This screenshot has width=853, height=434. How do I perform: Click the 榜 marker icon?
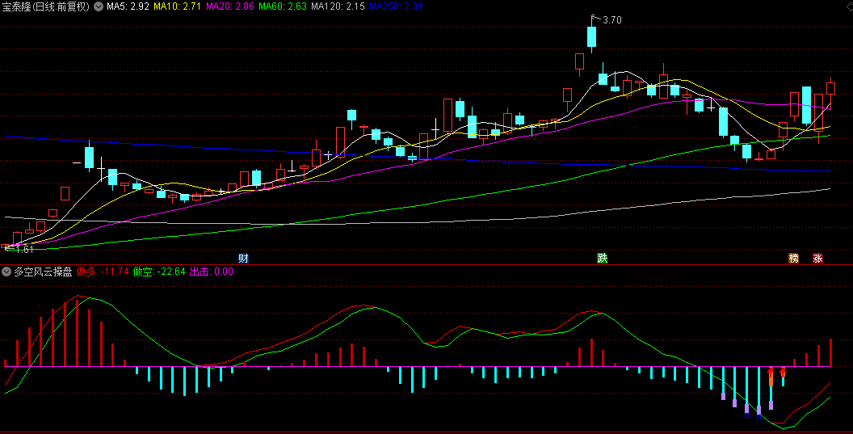click(x=794, y=259)
